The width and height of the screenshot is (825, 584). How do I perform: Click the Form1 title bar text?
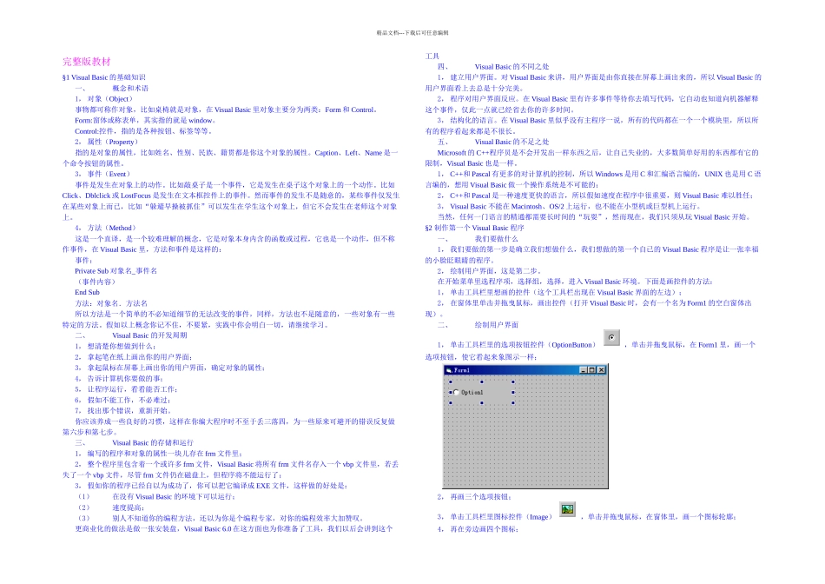[x=461, y=370]
